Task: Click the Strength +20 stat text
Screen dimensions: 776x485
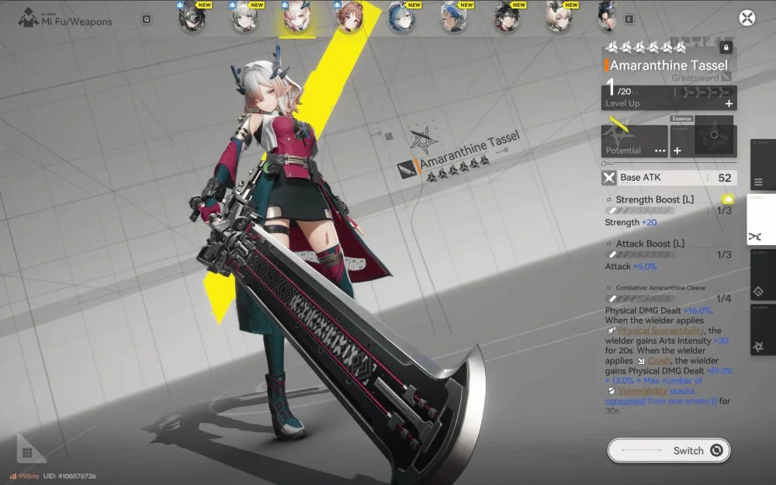Action: point(630,222)
